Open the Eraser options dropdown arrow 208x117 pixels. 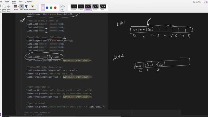point(18,6)
